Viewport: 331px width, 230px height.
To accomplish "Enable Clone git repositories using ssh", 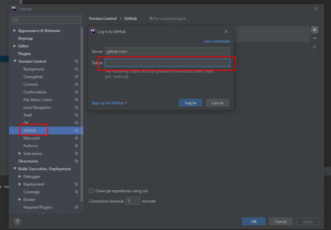I will click(91, 191).
